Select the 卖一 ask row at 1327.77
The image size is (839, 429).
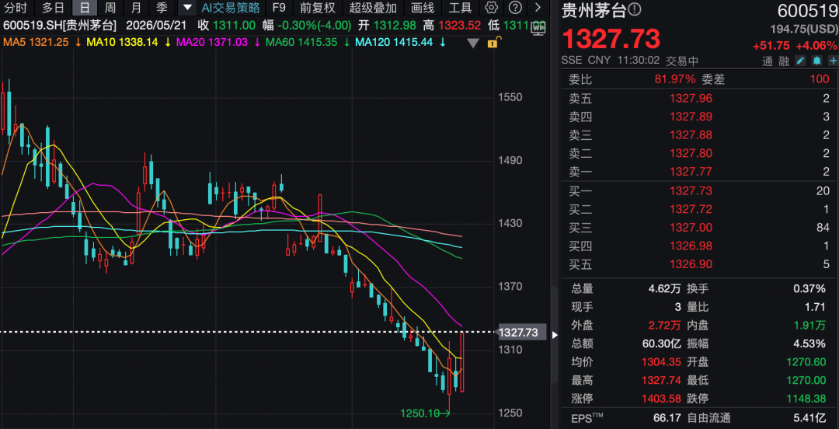(x=699, y=172)
